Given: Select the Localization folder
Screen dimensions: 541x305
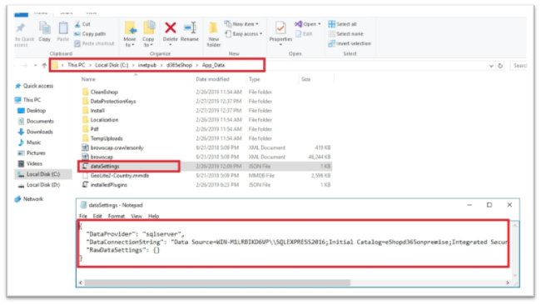Looking at the screenshot, I should click(x=101, y=120).
